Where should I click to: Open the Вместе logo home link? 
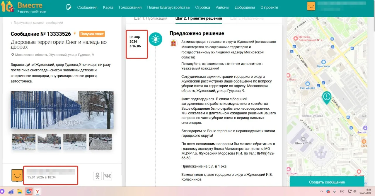coord(23,7)
